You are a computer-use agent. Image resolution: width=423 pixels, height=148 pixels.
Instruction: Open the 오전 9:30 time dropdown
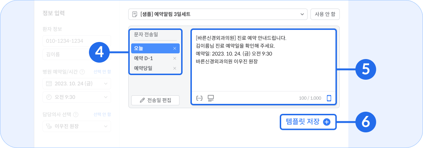point(76,97)
